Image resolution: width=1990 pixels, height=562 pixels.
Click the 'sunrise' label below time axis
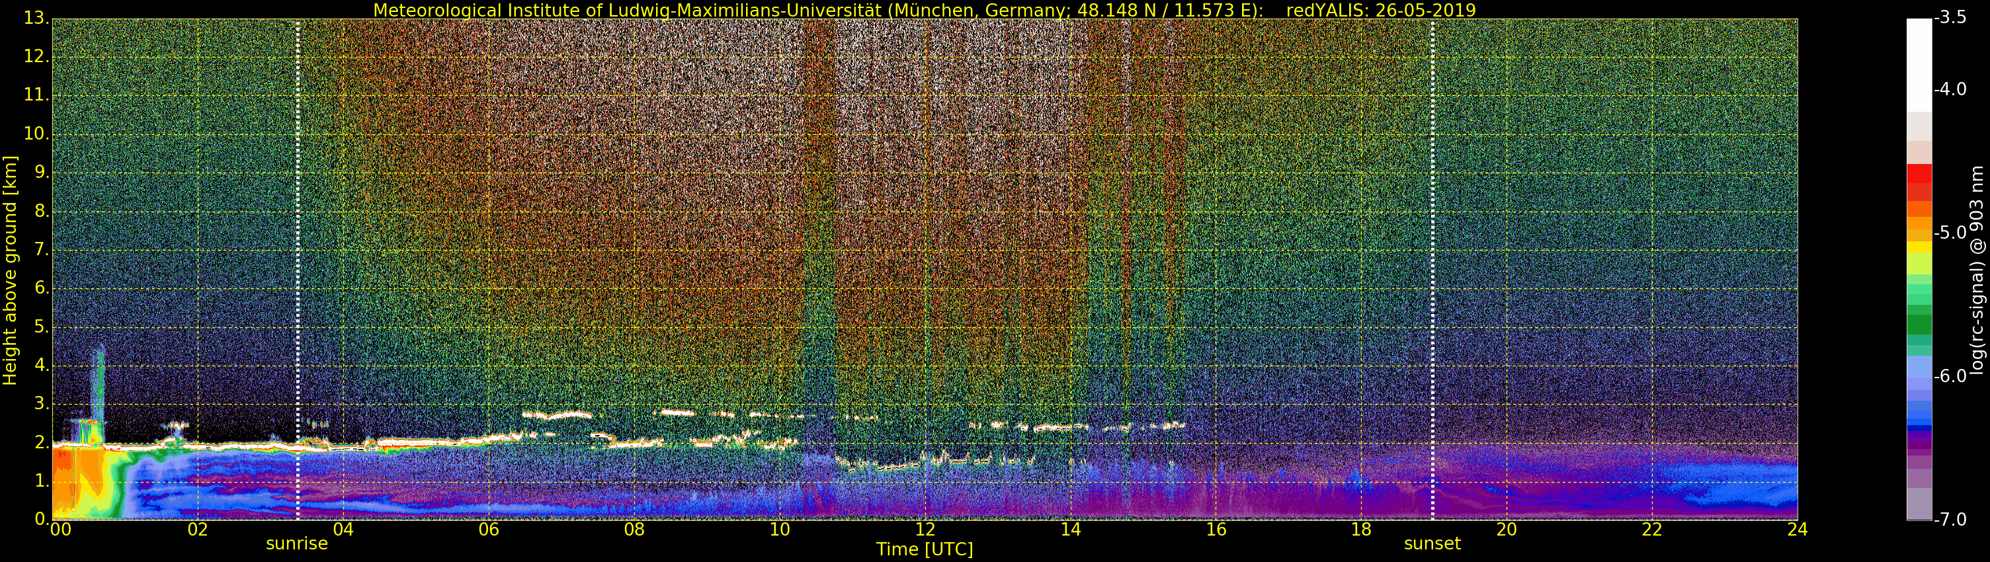[x=298, y=543]
